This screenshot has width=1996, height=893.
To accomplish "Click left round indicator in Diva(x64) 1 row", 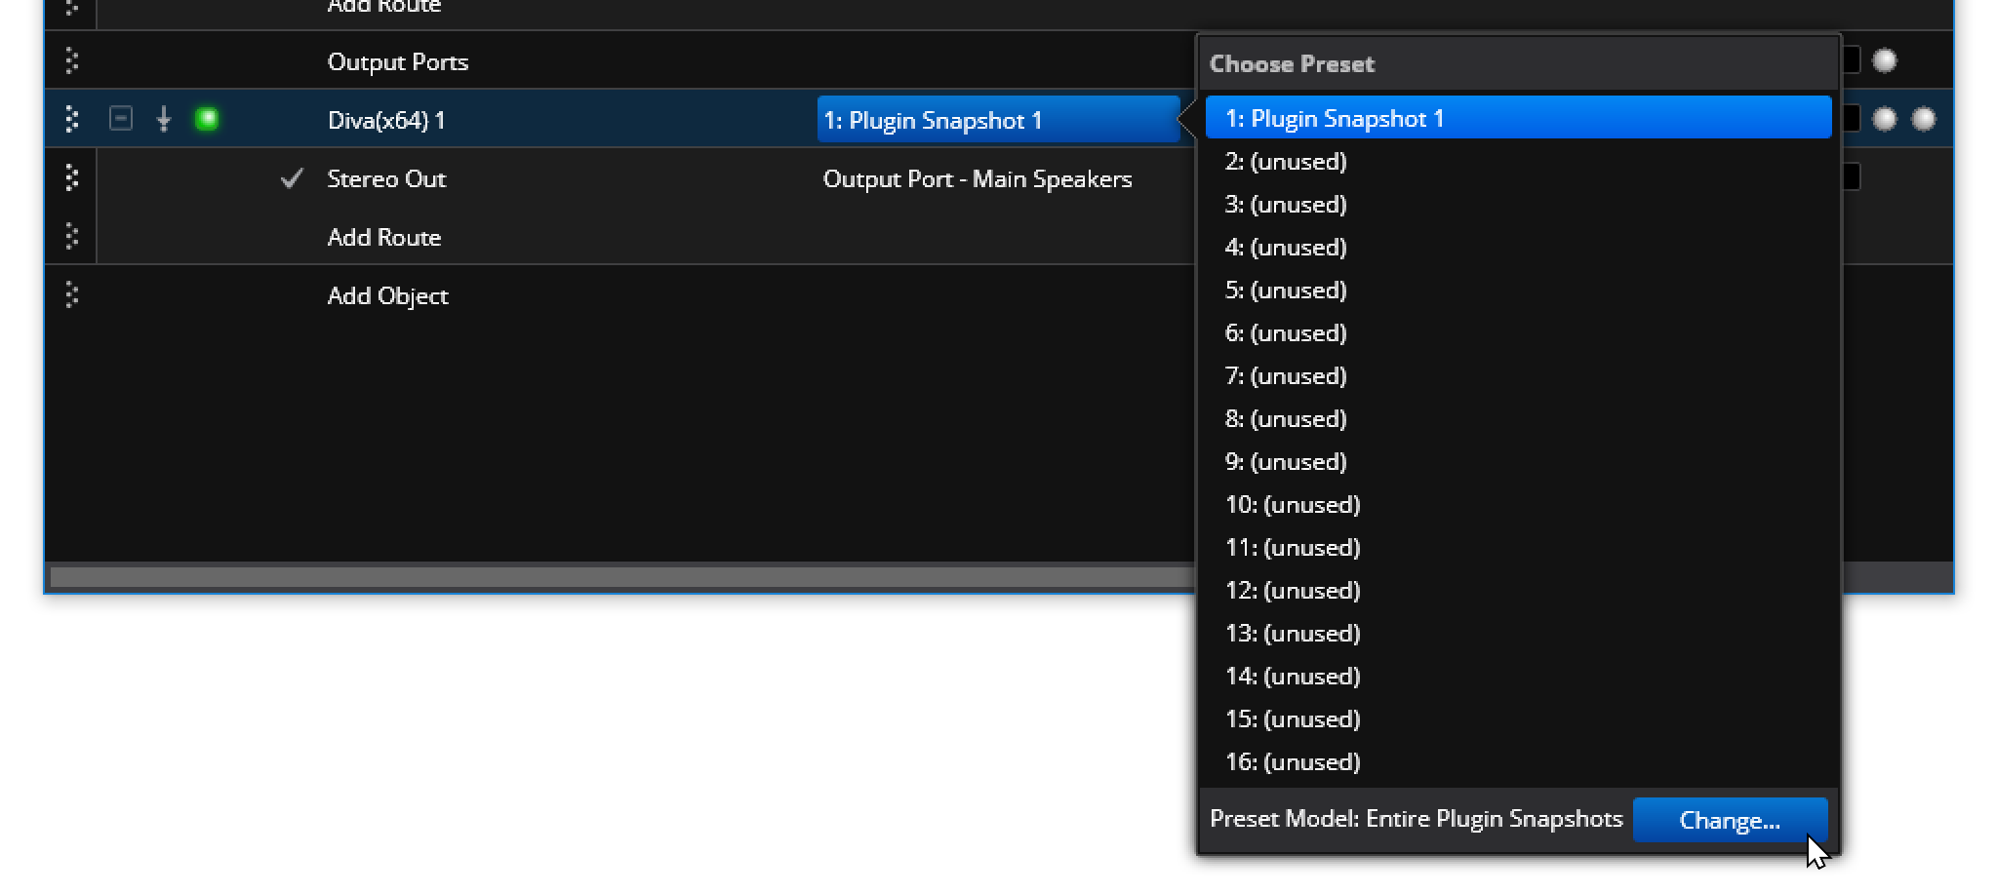I will coord(1885,119).
